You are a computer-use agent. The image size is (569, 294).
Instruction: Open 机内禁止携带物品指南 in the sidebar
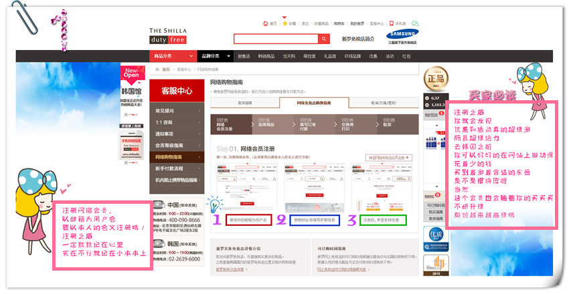tap(177, 180)
